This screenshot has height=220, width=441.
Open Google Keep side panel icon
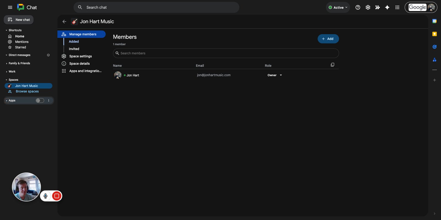point(434,34)
